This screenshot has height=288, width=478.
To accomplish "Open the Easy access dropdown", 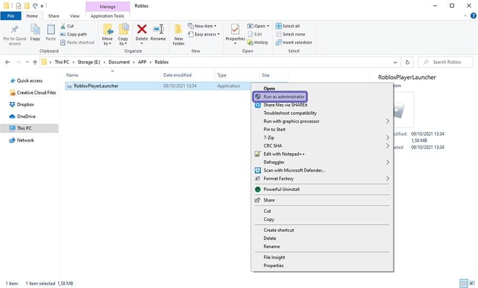I will click(x=203, y=34).
